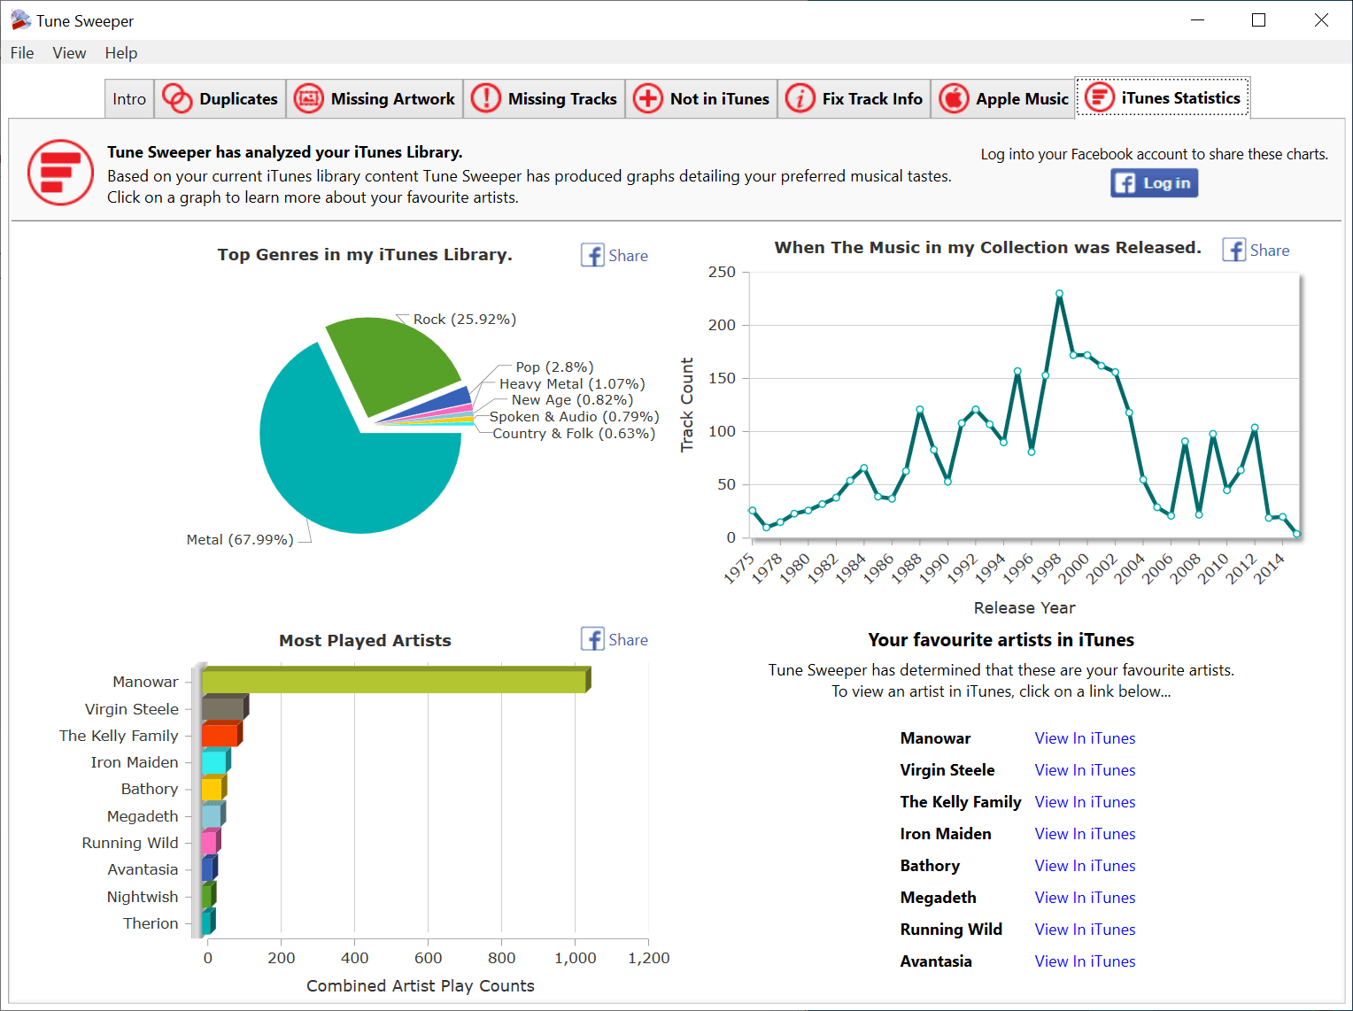The width and height of the screenshot is (1353, 1011).
Task: Click the Megadeth light blue bar
Action: [x=213, y=814]
